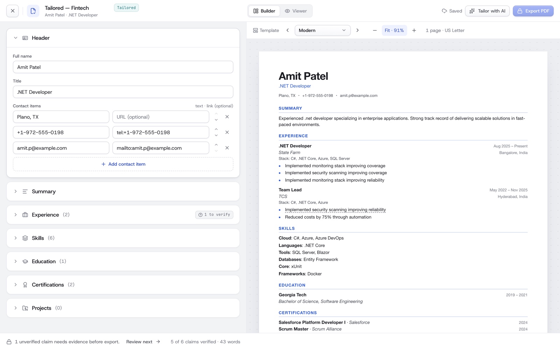Click the Plano, TX contact text field

coord(61,117)
